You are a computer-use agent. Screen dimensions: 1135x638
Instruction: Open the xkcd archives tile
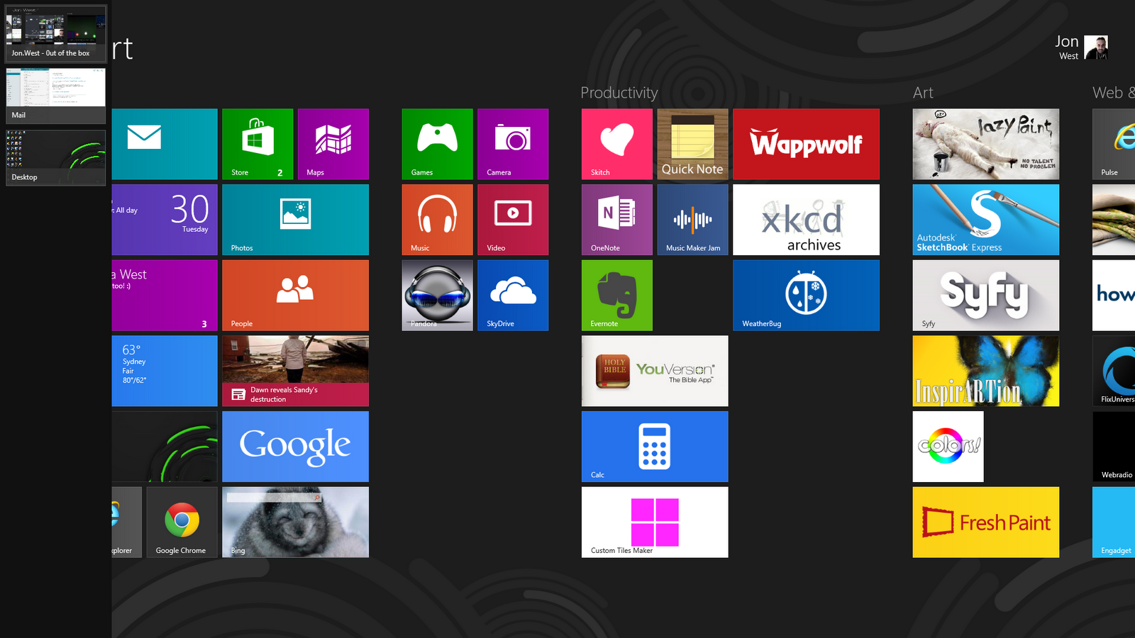point(806,220)
